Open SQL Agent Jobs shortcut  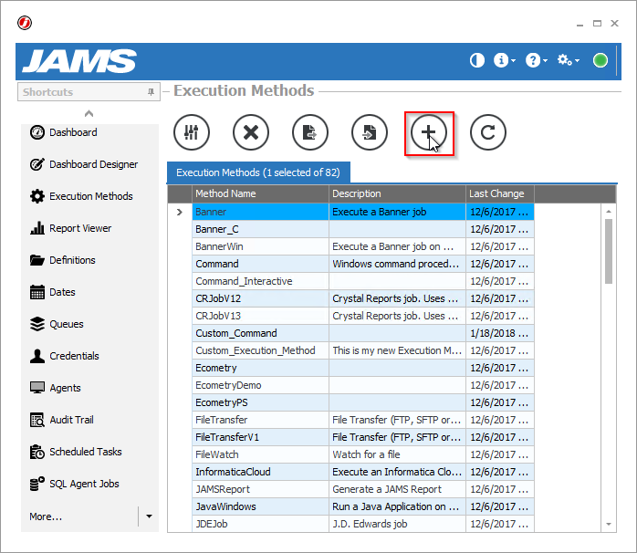click(74, 484)
